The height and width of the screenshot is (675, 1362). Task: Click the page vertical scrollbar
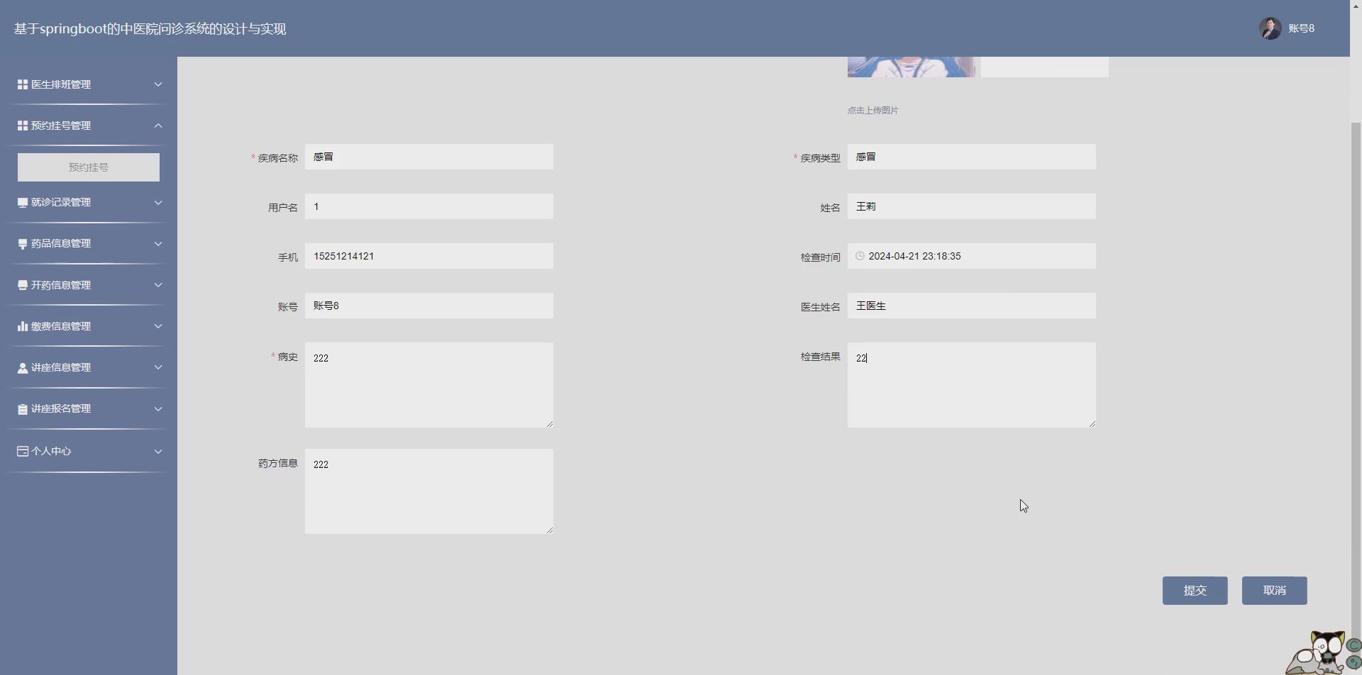[1356, 397]
